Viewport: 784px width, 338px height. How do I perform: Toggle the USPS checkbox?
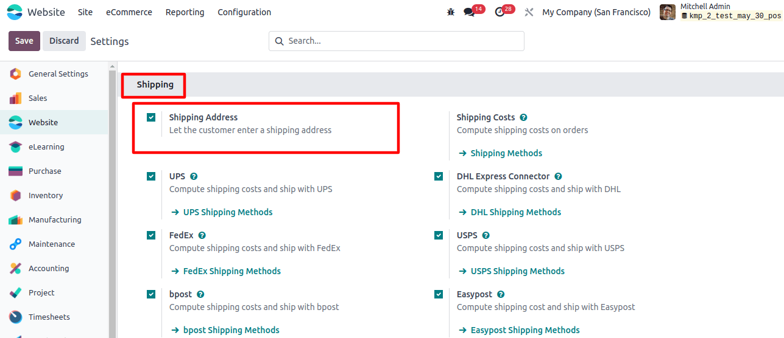(x=439, y=235)
